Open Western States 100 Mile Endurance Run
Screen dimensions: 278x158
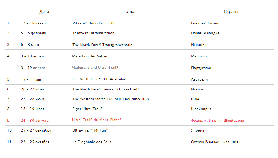point(110,99)
